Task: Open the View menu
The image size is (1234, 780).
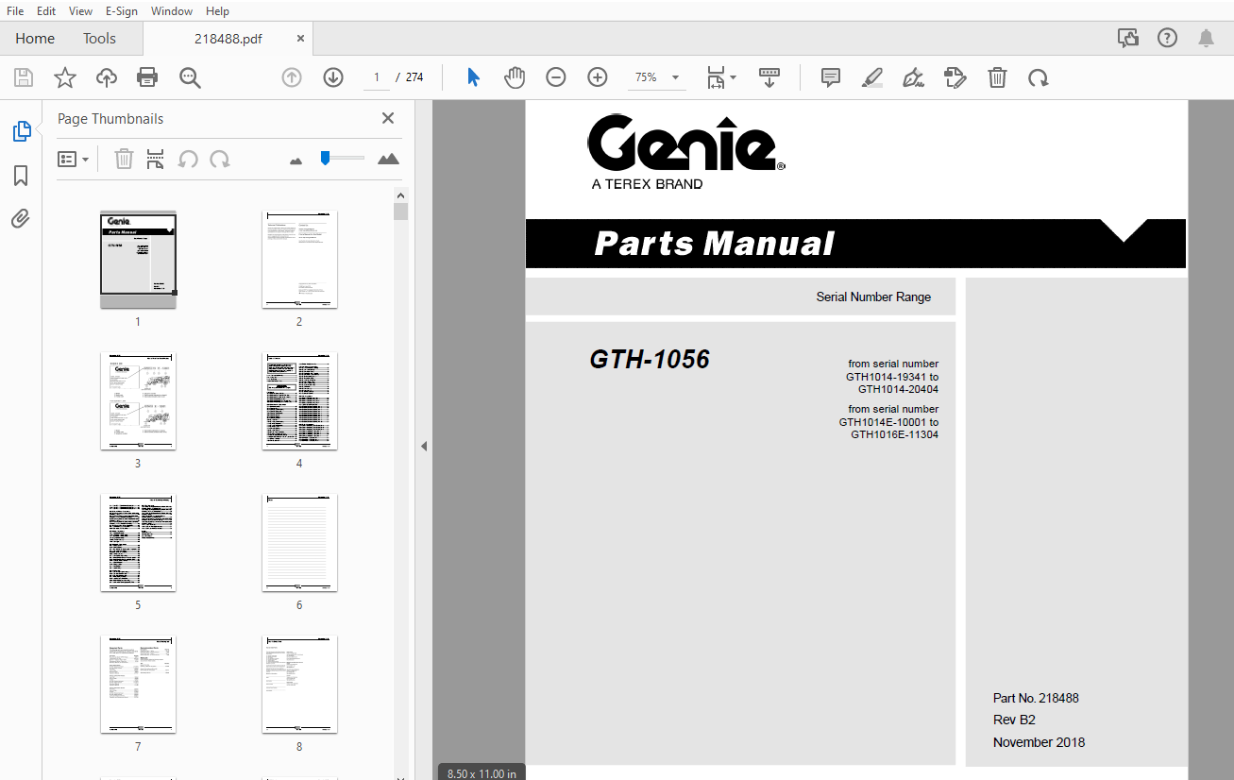Action: point(80,10)
